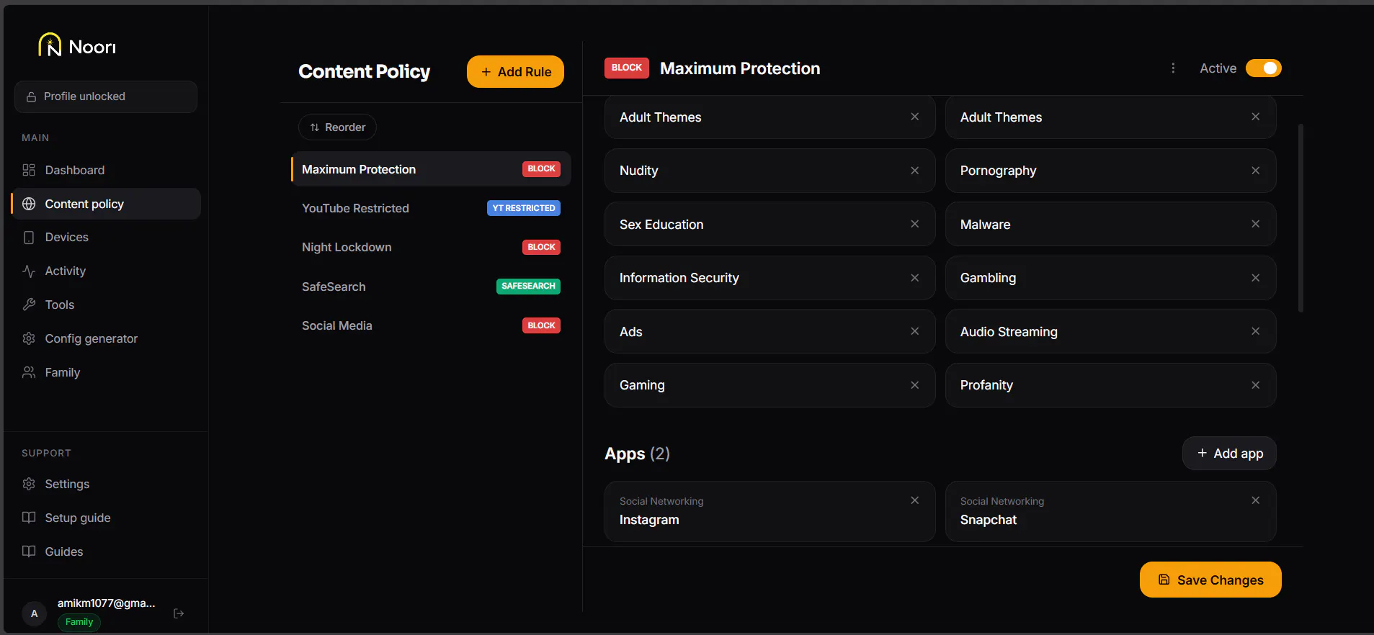Click the YT RESTRICTED badge
The width and height of the screenshot is (1374, 635).
[524, 208]
